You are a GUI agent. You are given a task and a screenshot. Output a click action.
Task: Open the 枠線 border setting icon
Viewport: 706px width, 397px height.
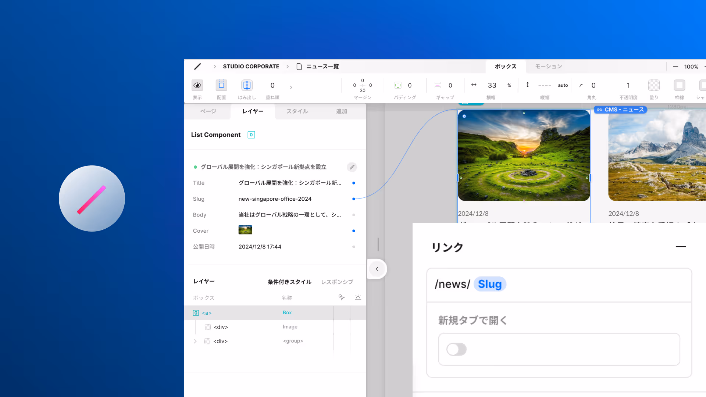coord(679,85)
